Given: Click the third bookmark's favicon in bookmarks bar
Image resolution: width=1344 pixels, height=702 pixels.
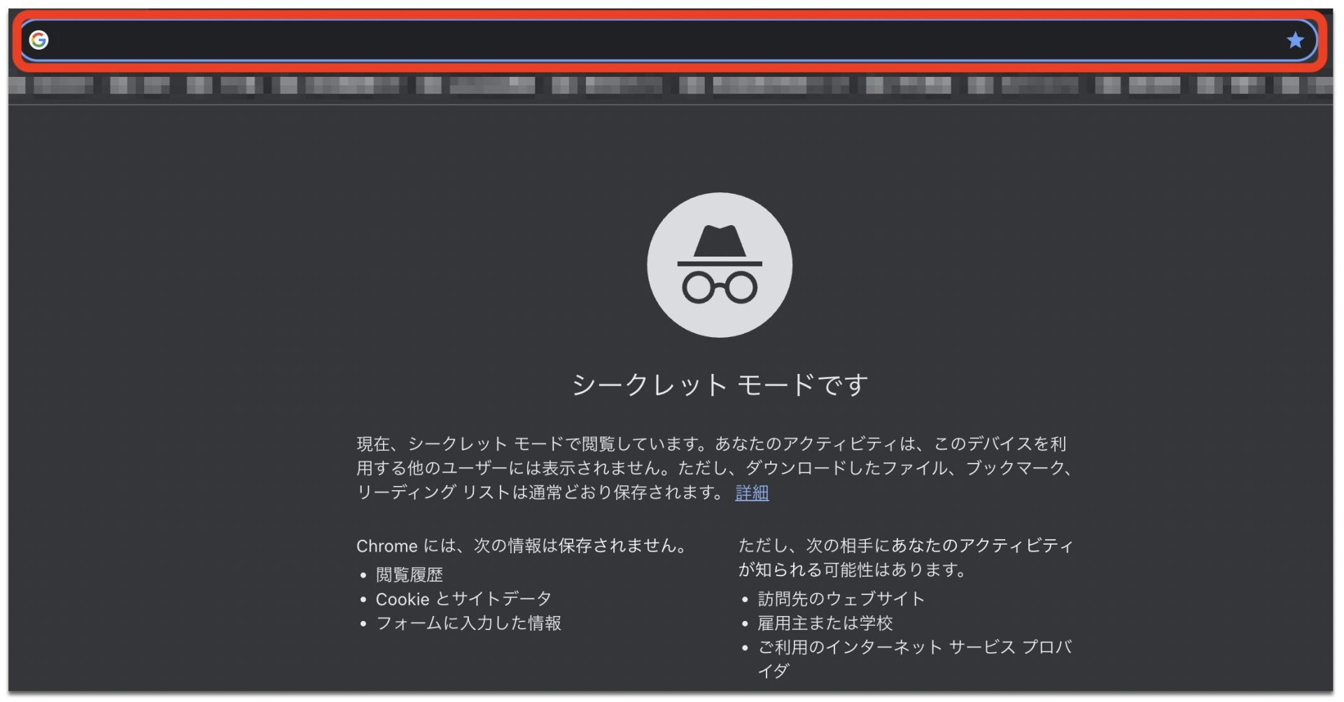Looking at the screenshot, I should pos(199,85).
